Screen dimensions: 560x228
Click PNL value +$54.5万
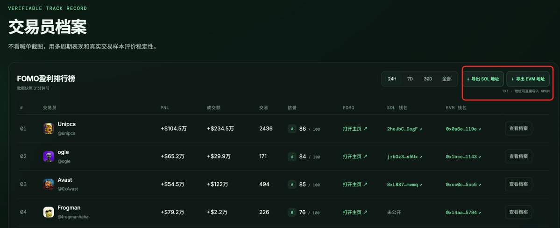pos(172,185)
